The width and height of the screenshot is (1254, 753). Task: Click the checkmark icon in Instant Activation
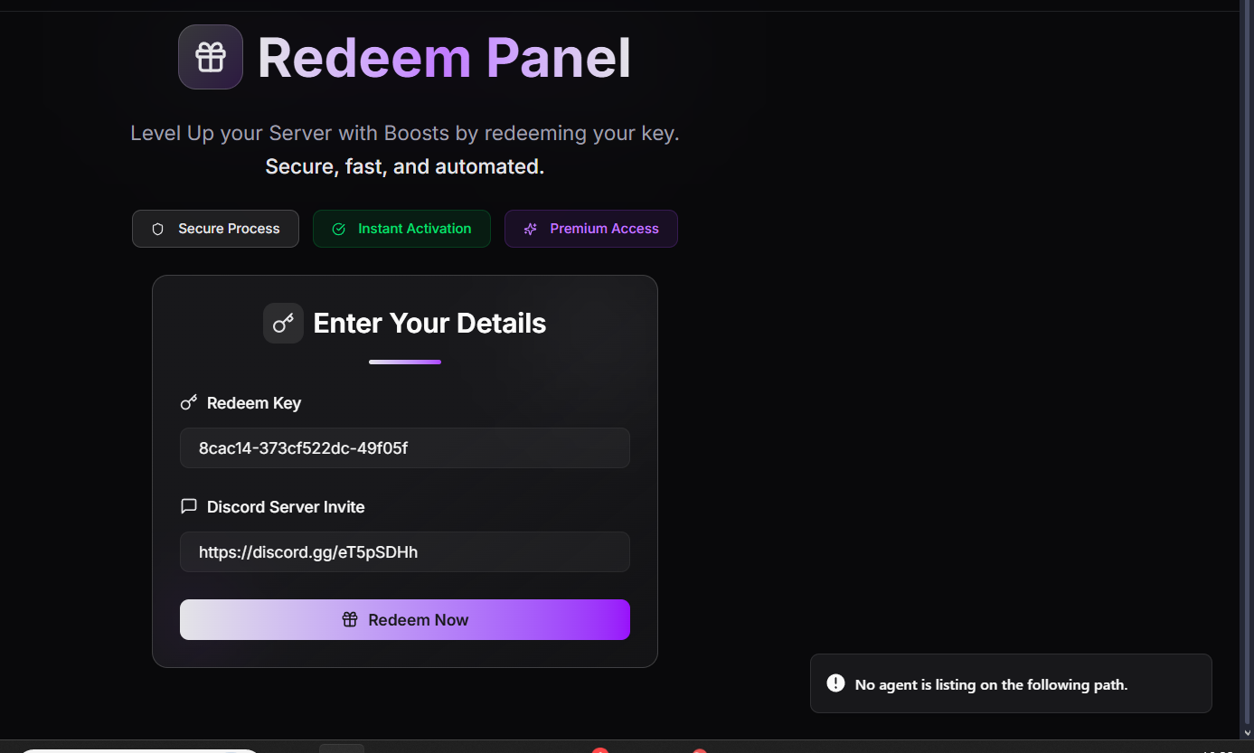pos(339,229)
